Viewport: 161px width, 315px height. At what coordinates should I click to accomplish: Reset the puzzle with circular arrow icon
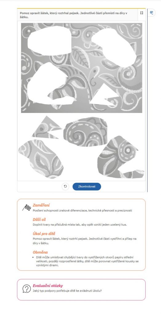click(x=65, y=186)
